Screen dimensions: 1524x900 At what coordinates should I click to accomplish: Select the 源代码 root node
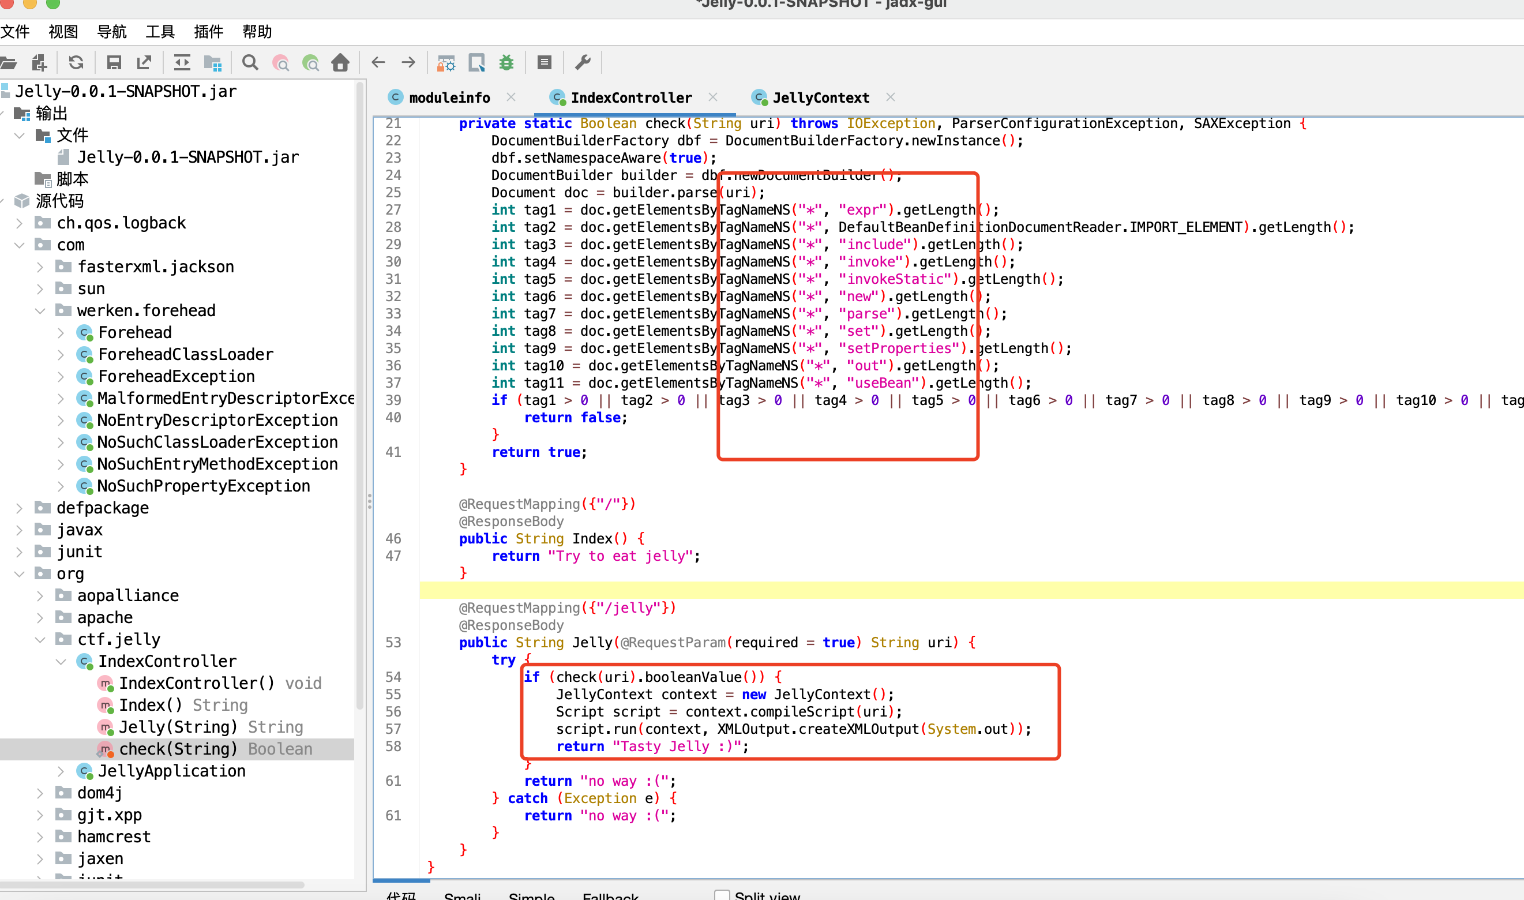pyautogui.click(x=59, y=201)
